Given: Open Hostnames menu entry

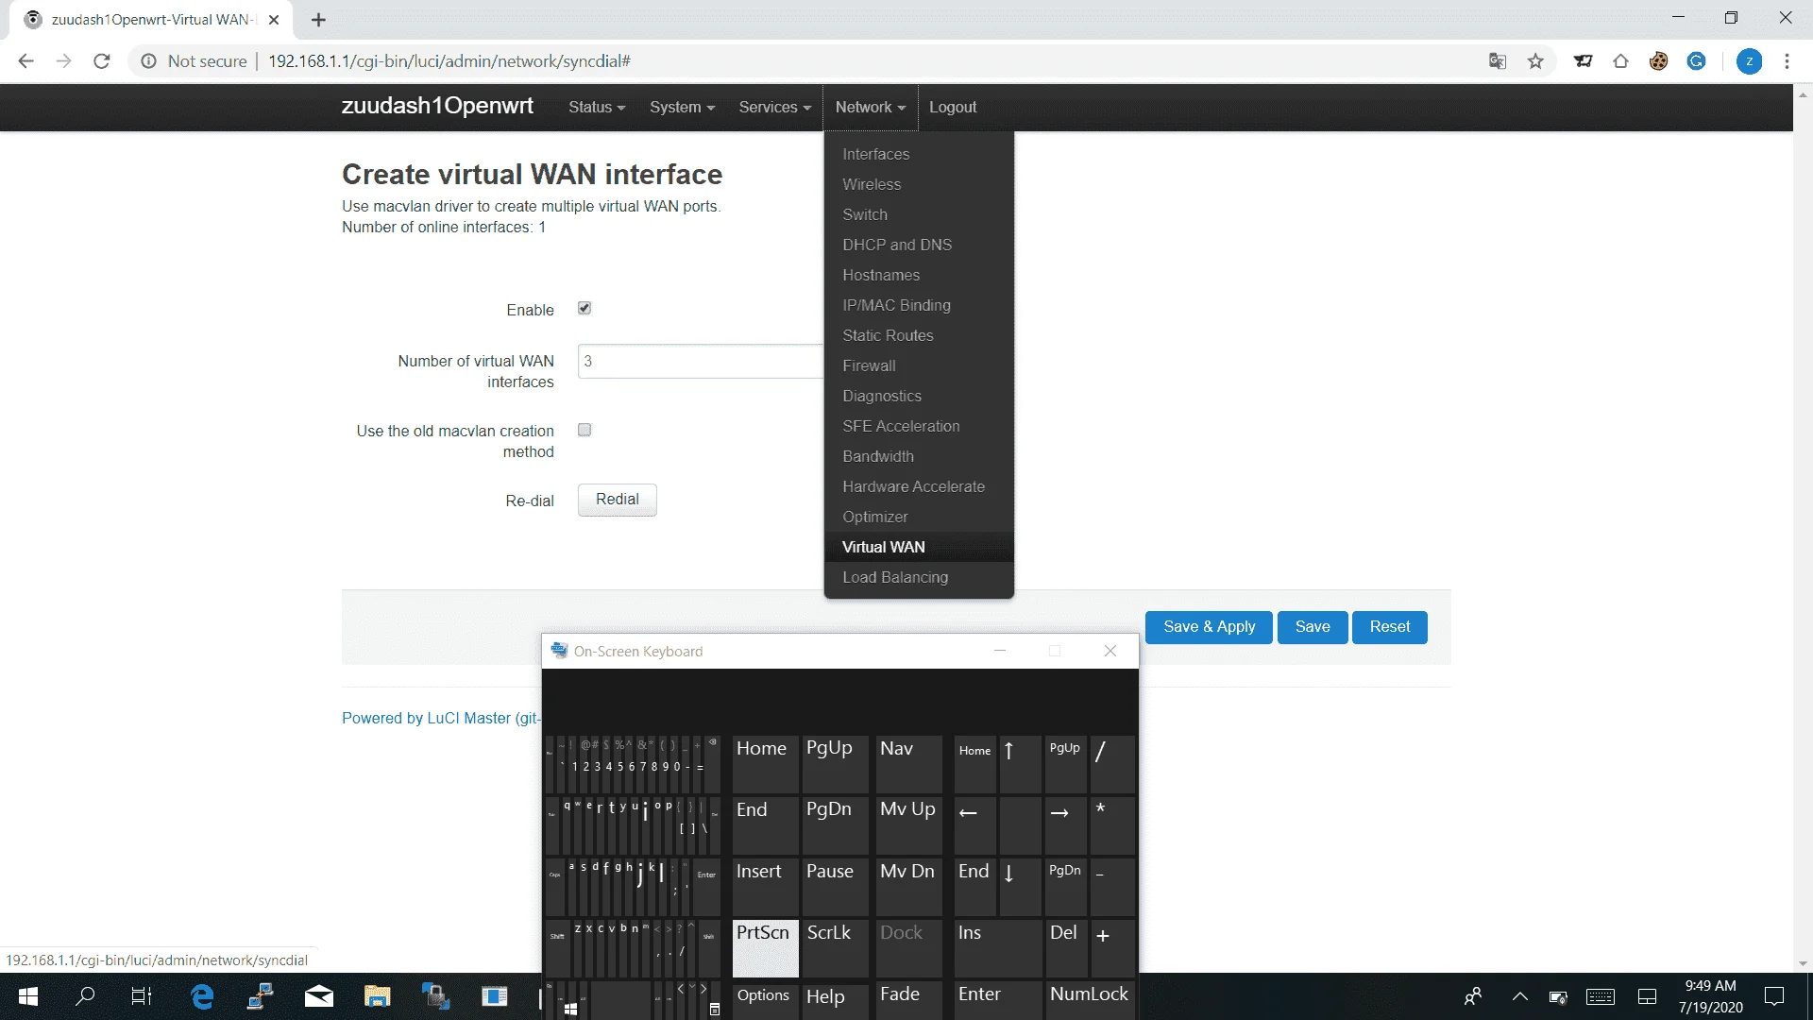Looking at the screenshot, I should click(x=919, y=275).
